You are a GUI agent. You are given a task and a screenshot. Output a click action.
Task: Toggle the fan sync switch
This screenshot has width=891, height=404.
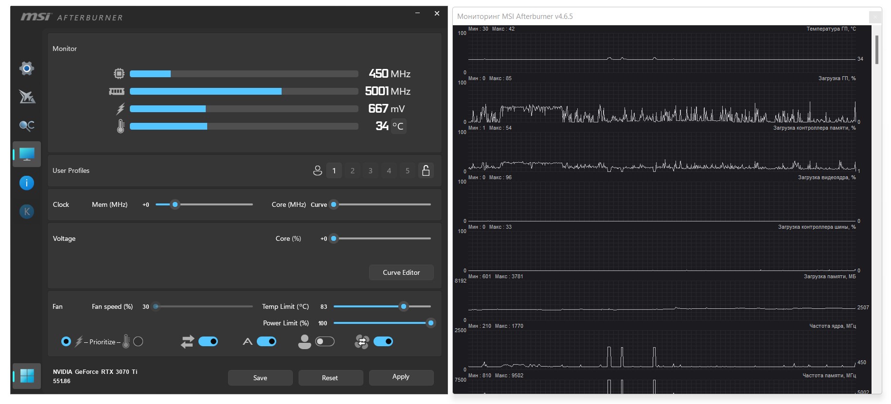click(x=383, y=342)
